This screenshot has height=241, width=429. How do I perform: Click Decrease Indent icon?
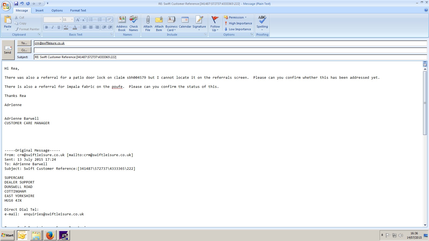click(104, 27)
